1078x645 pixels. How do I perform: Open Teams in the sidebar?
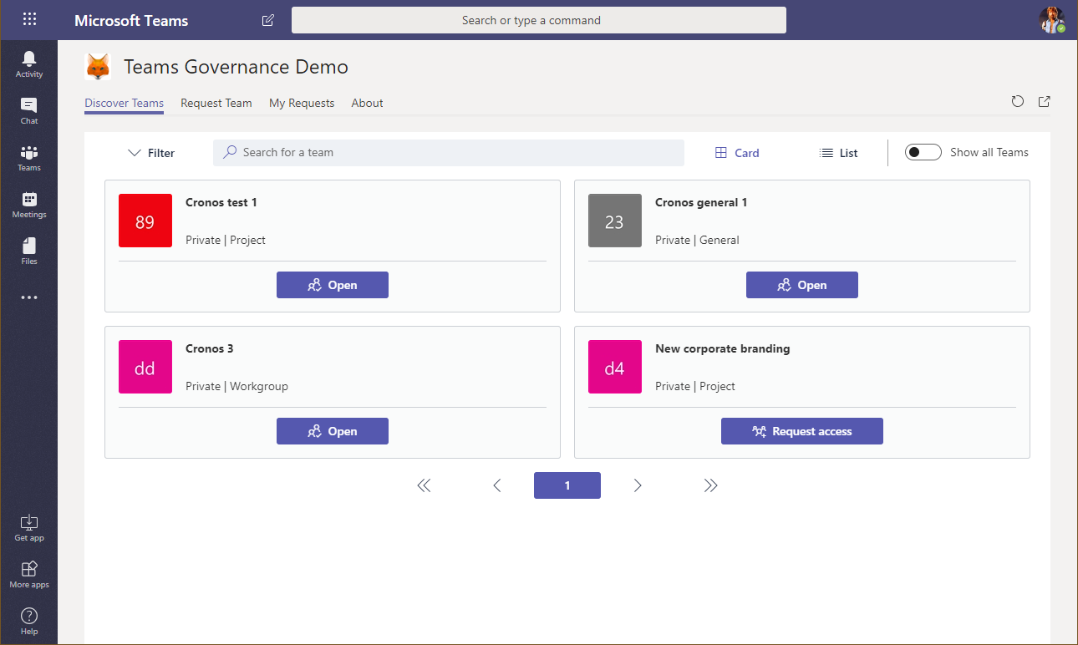pyautogui.click(x=29, y=157)
